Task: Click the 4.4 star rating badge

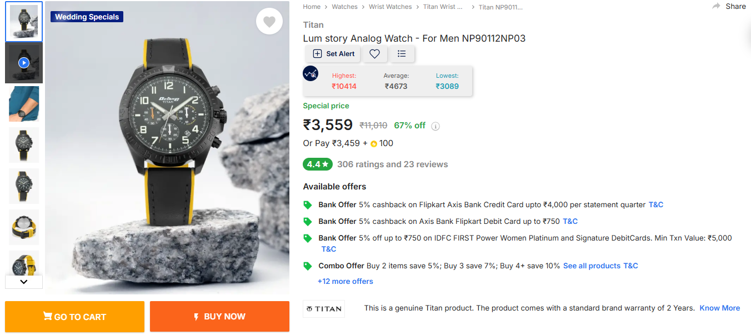Action: click(x=318, y=164)
